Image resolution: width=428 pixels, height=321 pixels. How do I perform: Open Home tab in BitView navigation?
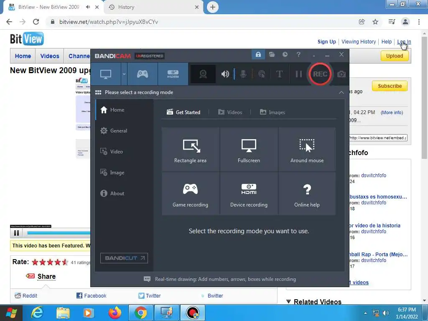click(23, 56)
